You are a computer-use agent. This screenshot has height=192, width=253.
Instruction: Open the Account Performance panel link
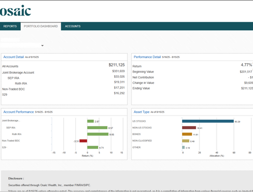tap(19, 112)
